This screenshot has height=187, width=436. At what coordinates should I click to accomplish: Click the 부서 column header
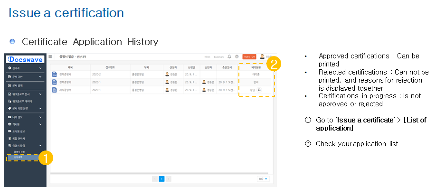[x=147, y=67]
